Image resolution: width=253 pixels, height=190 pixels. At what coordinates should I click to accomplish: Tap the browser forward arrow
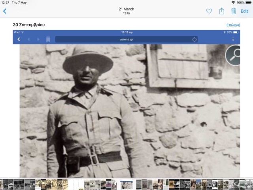(x=38, y=39)
